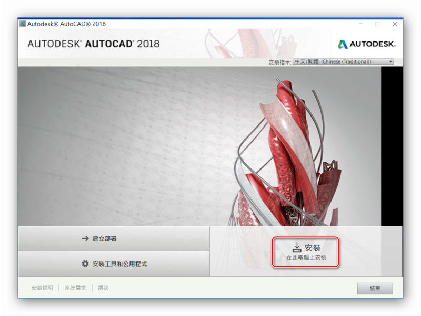
Task: Click the AUTODESK AUTOCAD 2018 heading text
Action: pyautogui.click(x=94, y=44)
